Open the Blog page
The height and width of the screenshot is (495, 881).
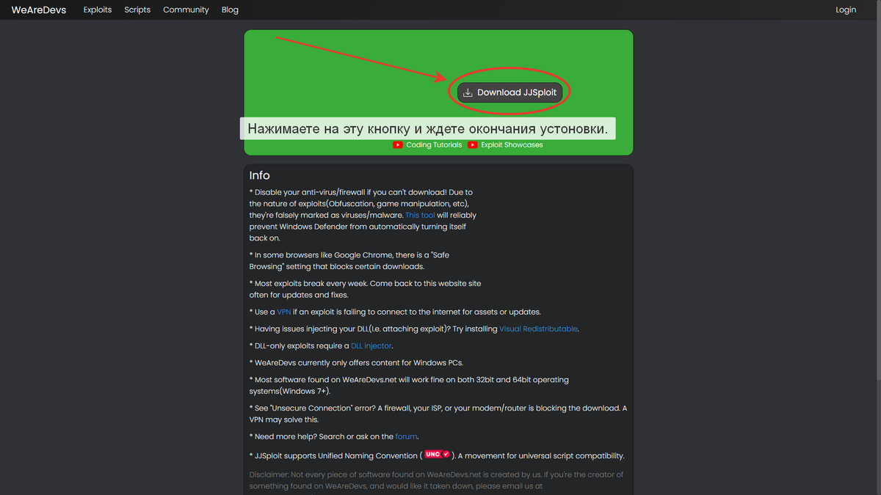(x=230, y=10)
